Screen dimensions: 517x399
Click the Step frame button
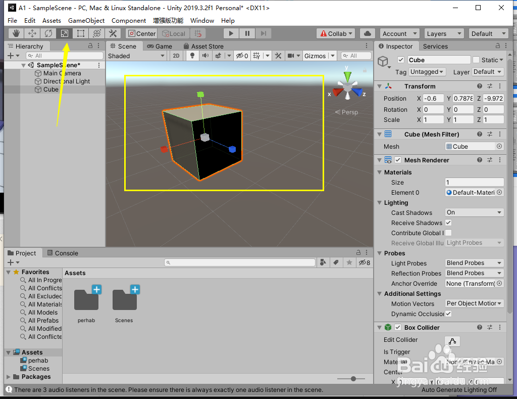(x=263, y=33)
